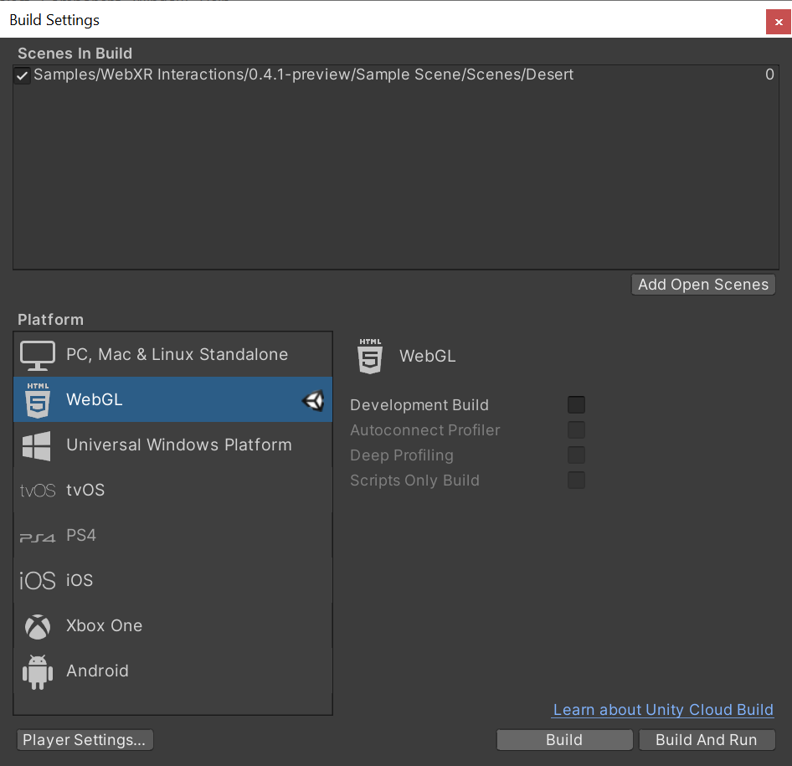Image resolution: width=792 pixels, height=766 pixels.
Task: Click the tvOS logo icon
Action: point(38,491)
